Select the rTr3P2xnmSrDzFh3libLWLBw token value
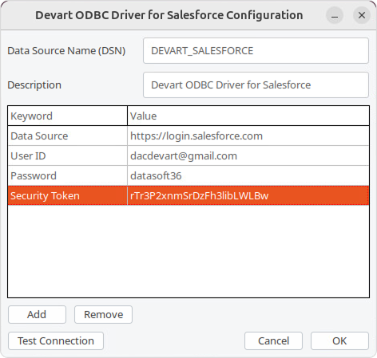 (x=248, y=195)
